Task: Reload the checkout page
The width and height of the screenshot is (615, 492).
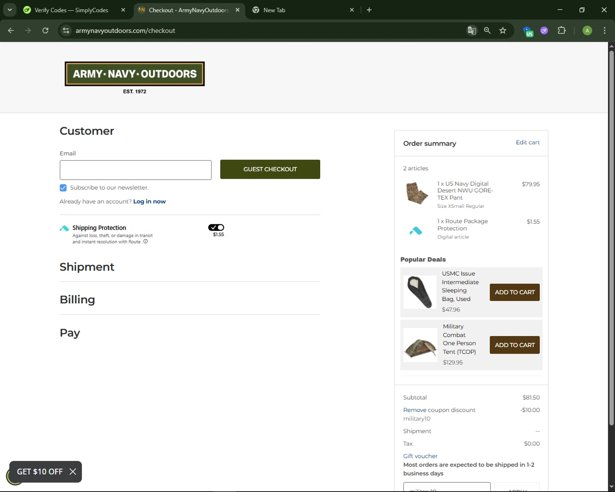Action: (x=45, y=30)
